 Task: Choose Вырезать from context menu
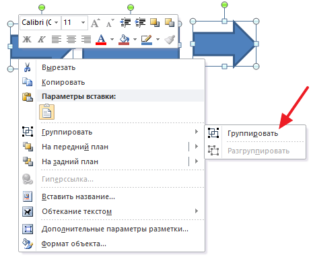(x=112, y=67)
